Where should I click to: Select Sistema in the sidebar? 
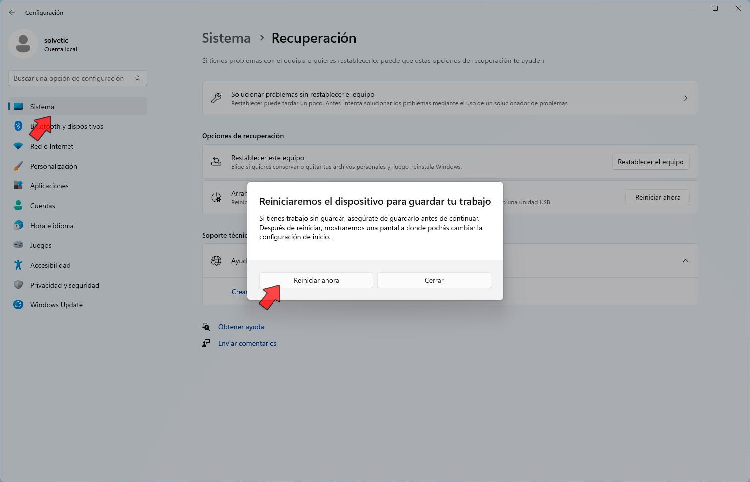click(x=42, y=106)
